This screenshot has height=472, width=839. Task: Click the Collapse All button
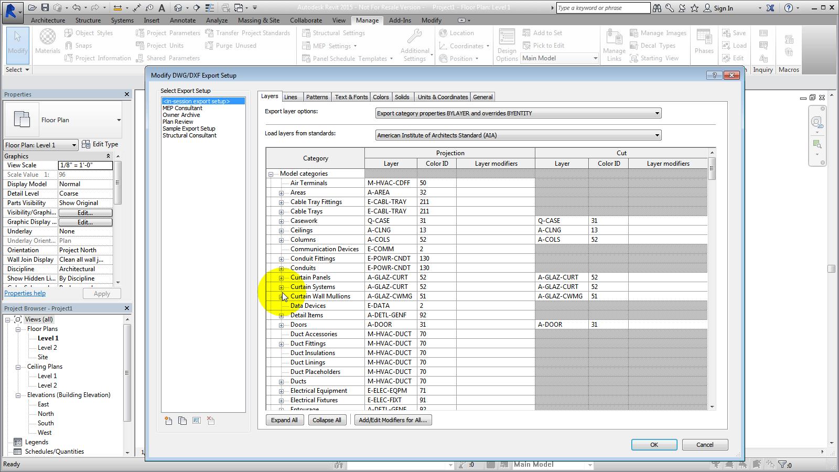(x=327, y=420)
